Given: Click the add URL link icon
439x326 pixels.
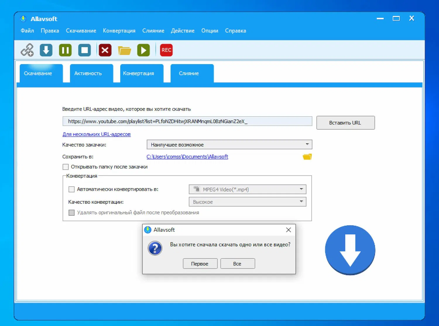Looking at the screenshot, I should pyautogui.click(x=28, y=50).
